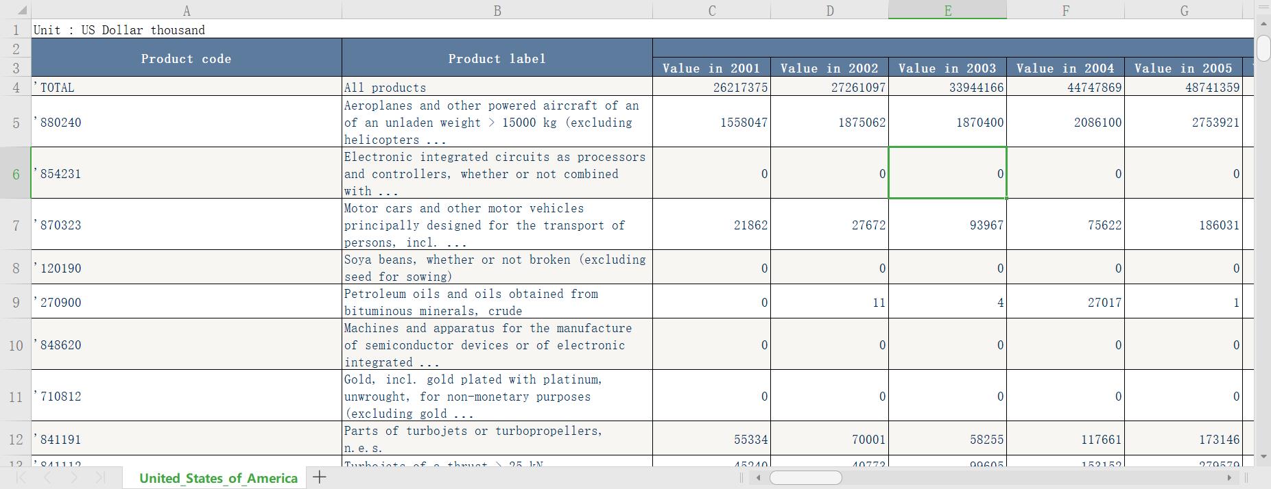The height and width of the screenshot is (489, 1271).
Task: Add a new sheet with plus icon
Action: (x=319, y=477)
